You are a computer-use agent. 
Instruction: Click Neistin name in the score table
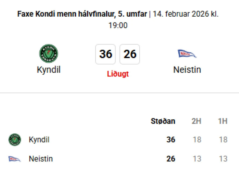(41, 159)
